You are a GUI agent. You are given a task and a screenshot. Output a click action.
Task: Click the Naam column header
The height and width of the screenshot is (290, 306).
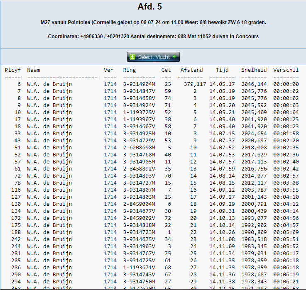coord(34,70)
